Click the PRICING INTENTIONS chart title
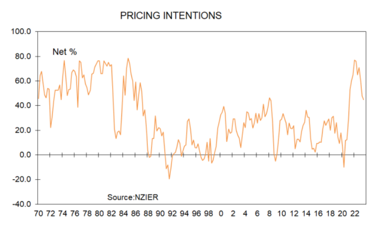This screenshot has width=370, height=227. [171, 16]
